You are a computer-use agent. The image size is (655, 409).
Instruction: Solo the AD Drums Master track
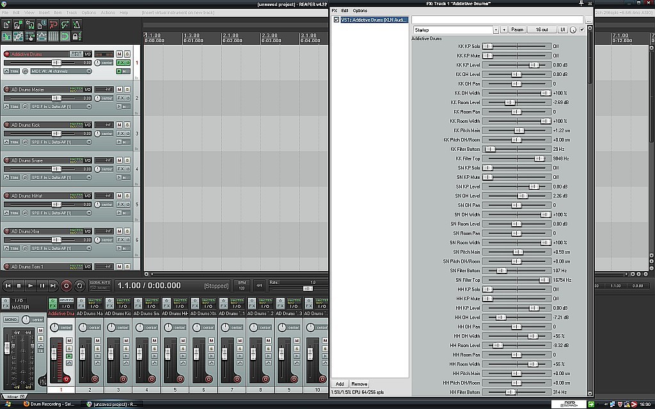127,89
